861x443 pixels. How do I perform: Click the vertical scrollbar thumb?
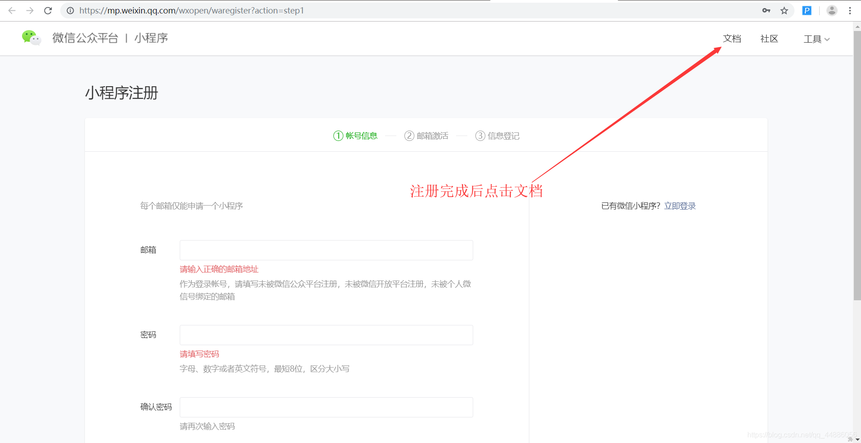tap(857, 165)
